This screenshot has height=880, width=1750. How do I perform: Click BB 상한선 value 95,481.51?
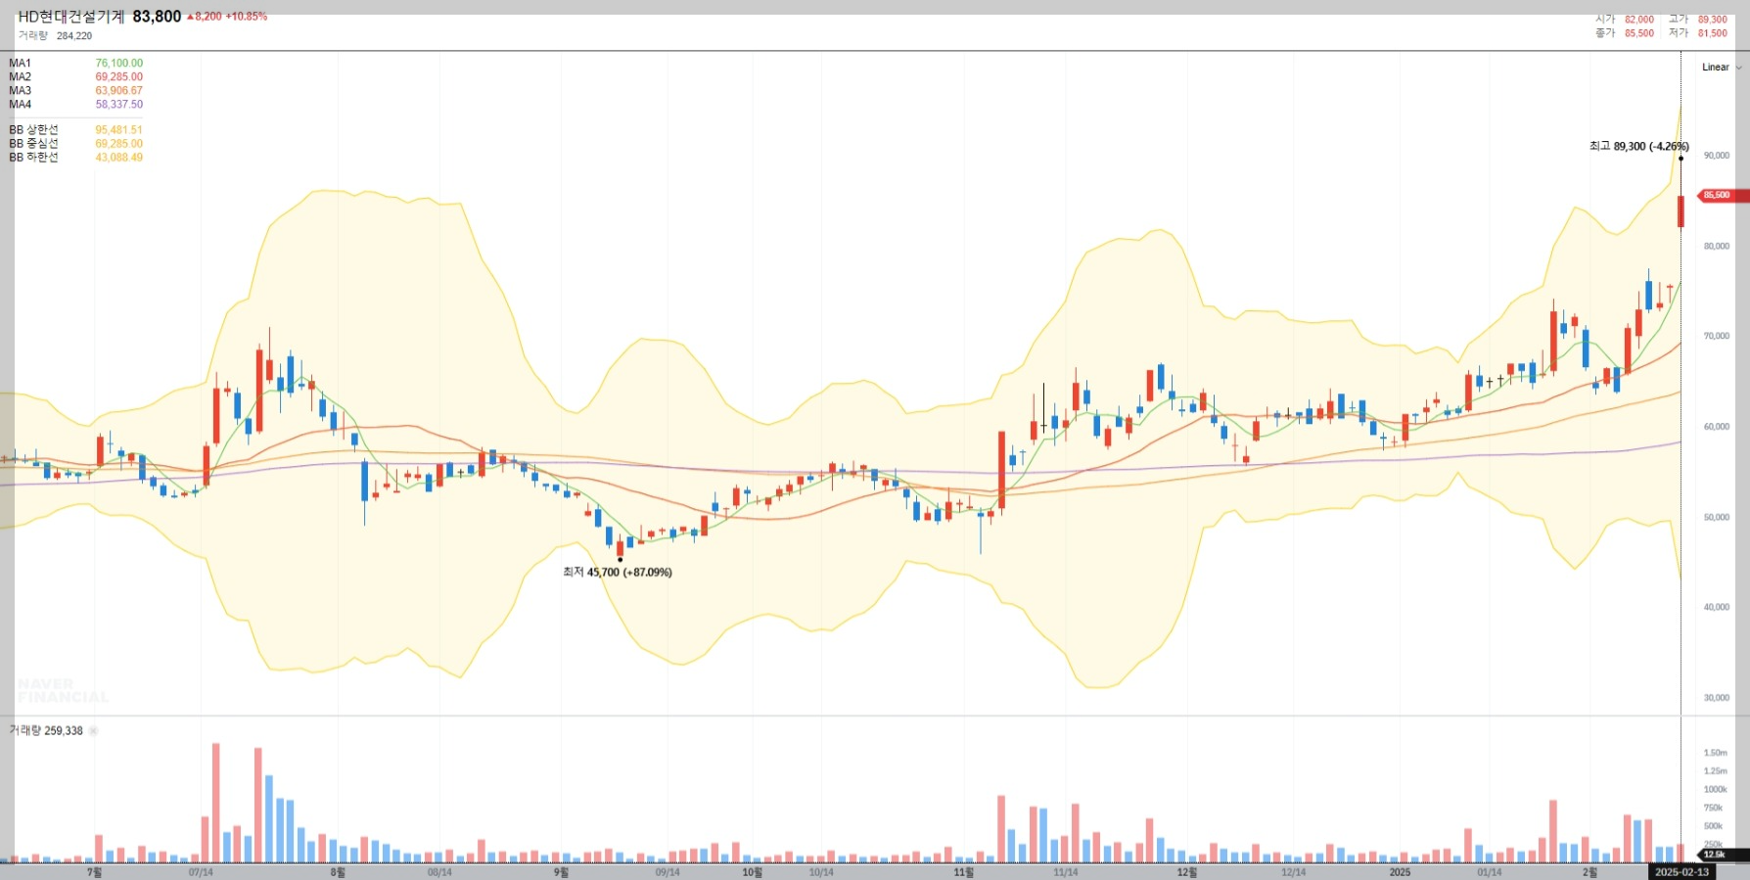(x=118, y=129)
